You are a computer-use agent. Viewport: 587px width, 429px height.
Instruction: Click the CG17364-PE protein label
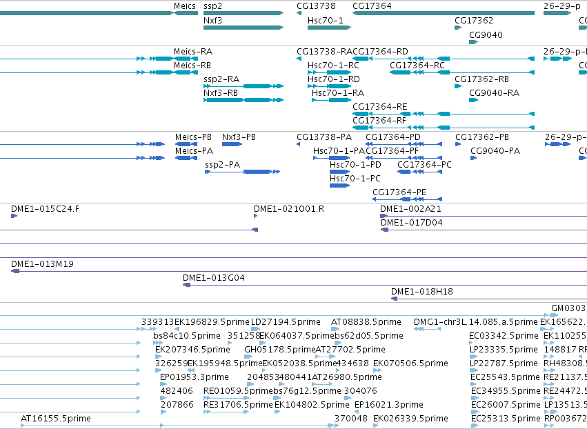click(399, 192)
